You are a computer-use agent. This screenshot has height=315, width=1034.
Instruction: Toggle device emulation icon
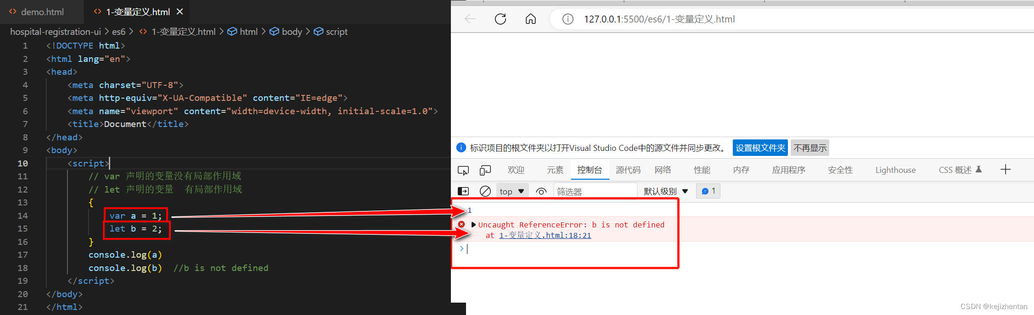click(485, 170)
